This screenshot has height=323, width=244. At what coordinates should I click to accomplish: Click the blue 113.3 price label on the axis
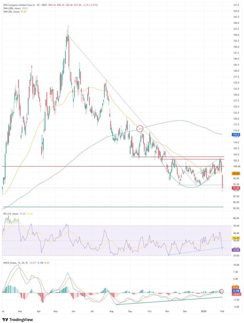point(235,135)
